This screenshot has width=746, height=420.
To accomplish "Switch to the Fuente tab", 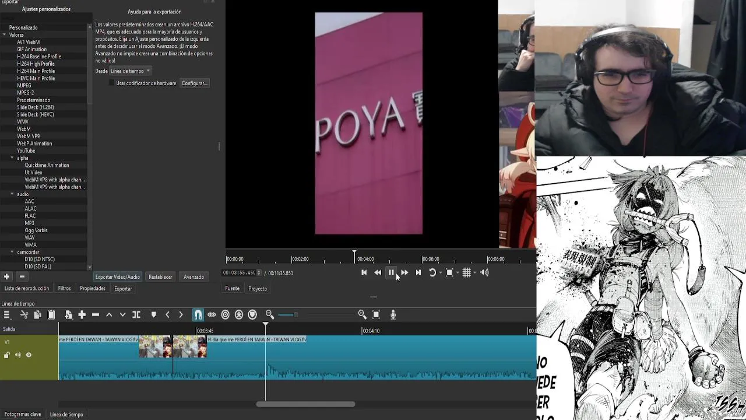I will 233,289.
